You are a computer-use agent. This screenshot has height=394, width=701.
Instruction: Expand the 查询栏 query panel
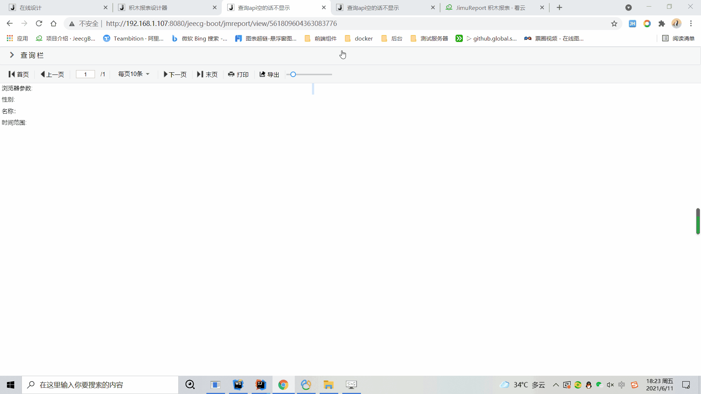[12, 55]
